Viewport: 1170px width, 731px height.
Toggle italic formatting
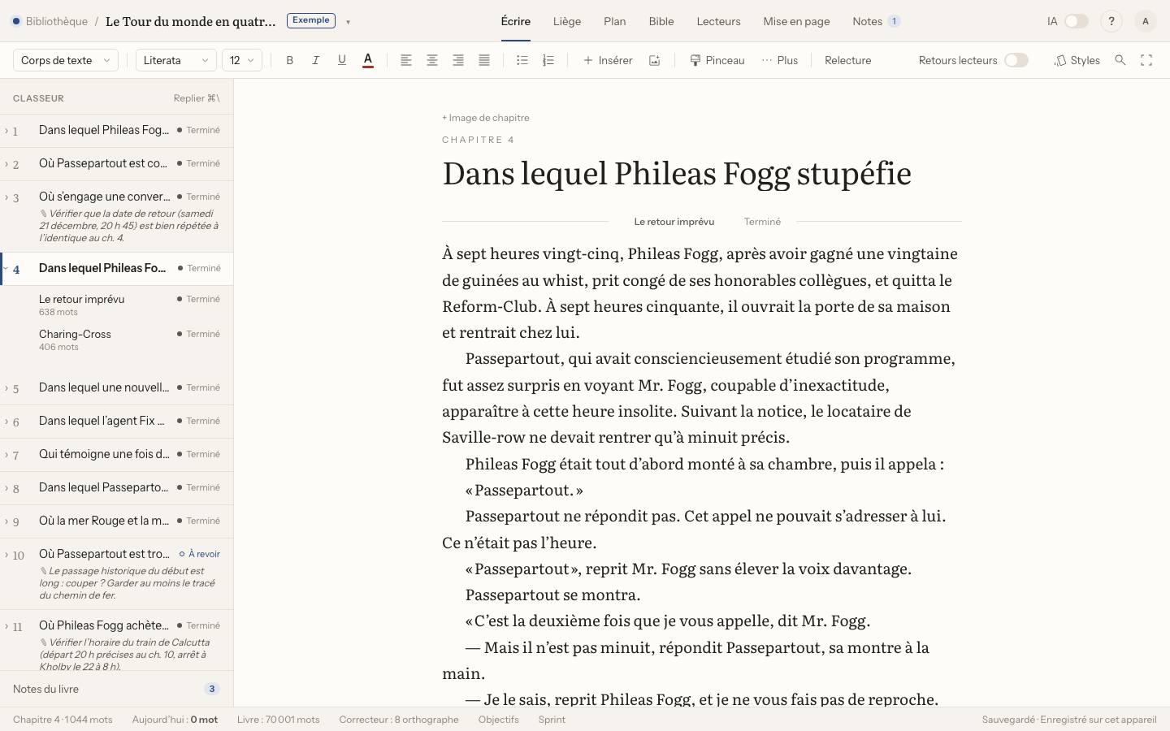[x=316, y=60]
